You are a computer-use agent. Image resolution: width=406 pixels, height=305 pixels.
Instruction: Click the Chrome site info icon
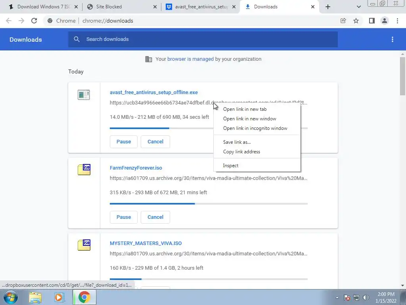click(x=50, y=21)
